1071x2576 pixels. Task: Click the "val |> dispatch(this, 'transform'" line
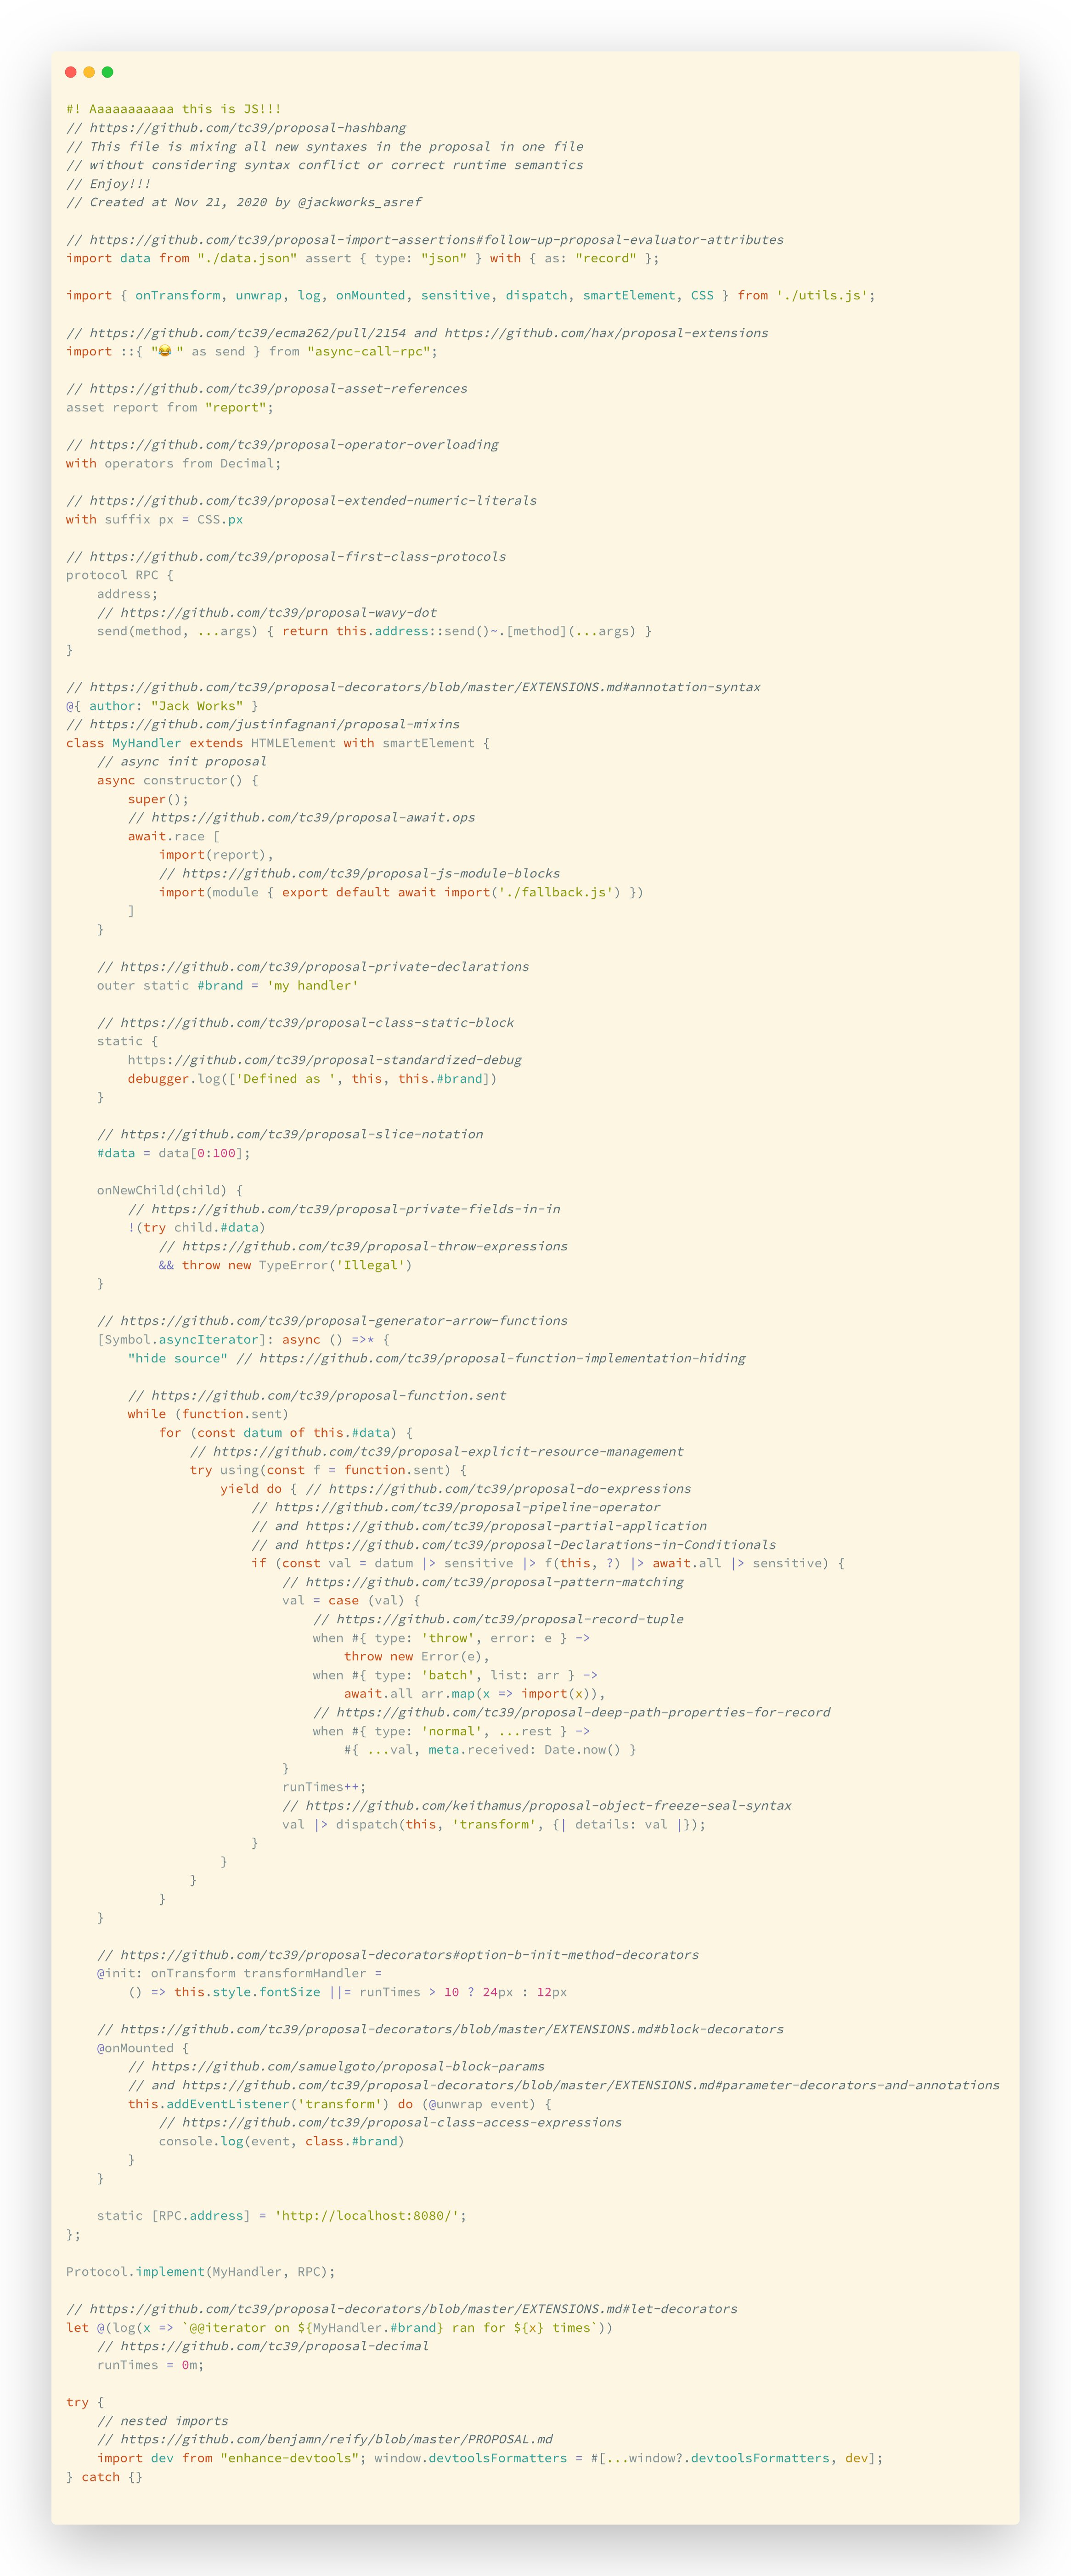tap(494, 1824)
